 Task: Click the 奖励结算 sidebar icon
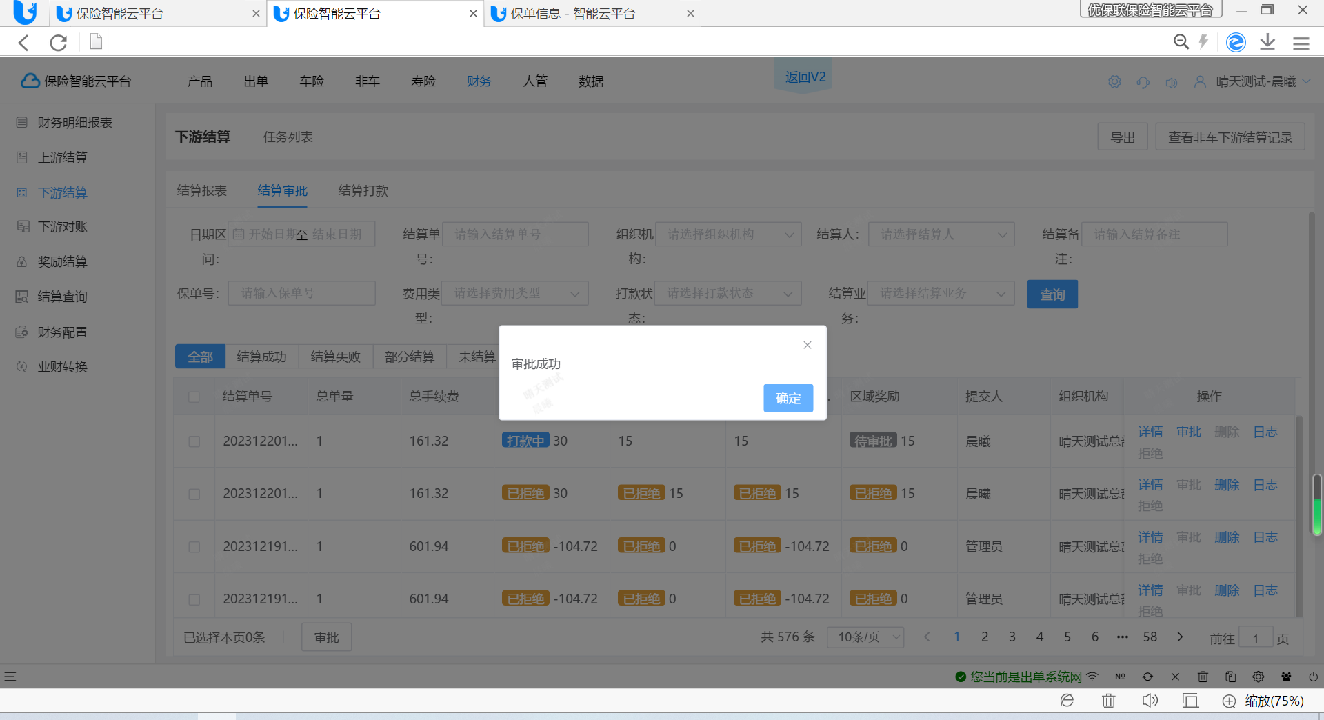point(22,261)
